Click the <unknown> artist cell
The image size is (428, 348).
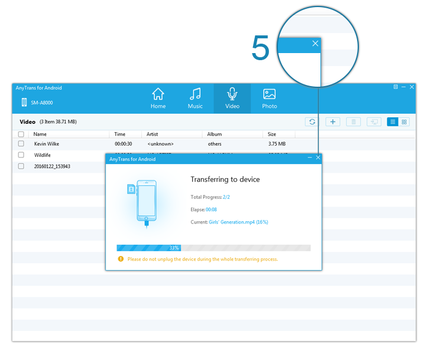tap(160, 144)
